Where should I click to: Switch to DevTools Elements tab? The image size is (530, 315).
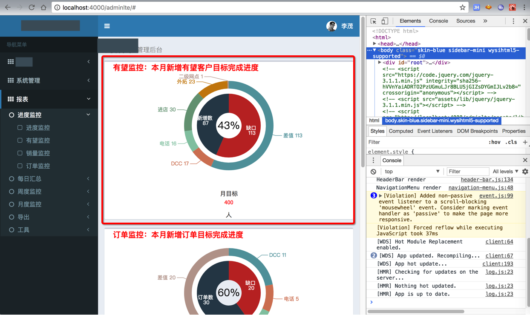click(410, 21)
